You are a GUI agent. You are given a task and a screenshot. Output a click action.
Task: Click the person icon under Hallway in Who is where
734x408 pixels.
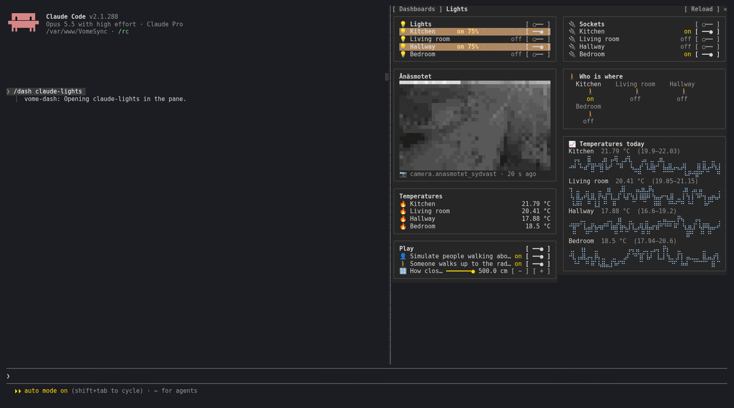(683, 92)
